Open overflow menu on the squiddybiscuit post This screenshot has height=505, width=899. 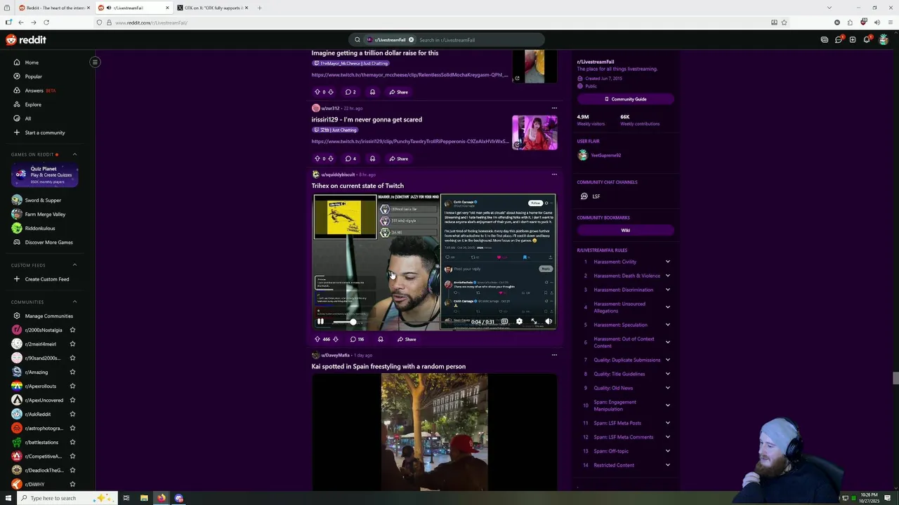coord(554,174)
